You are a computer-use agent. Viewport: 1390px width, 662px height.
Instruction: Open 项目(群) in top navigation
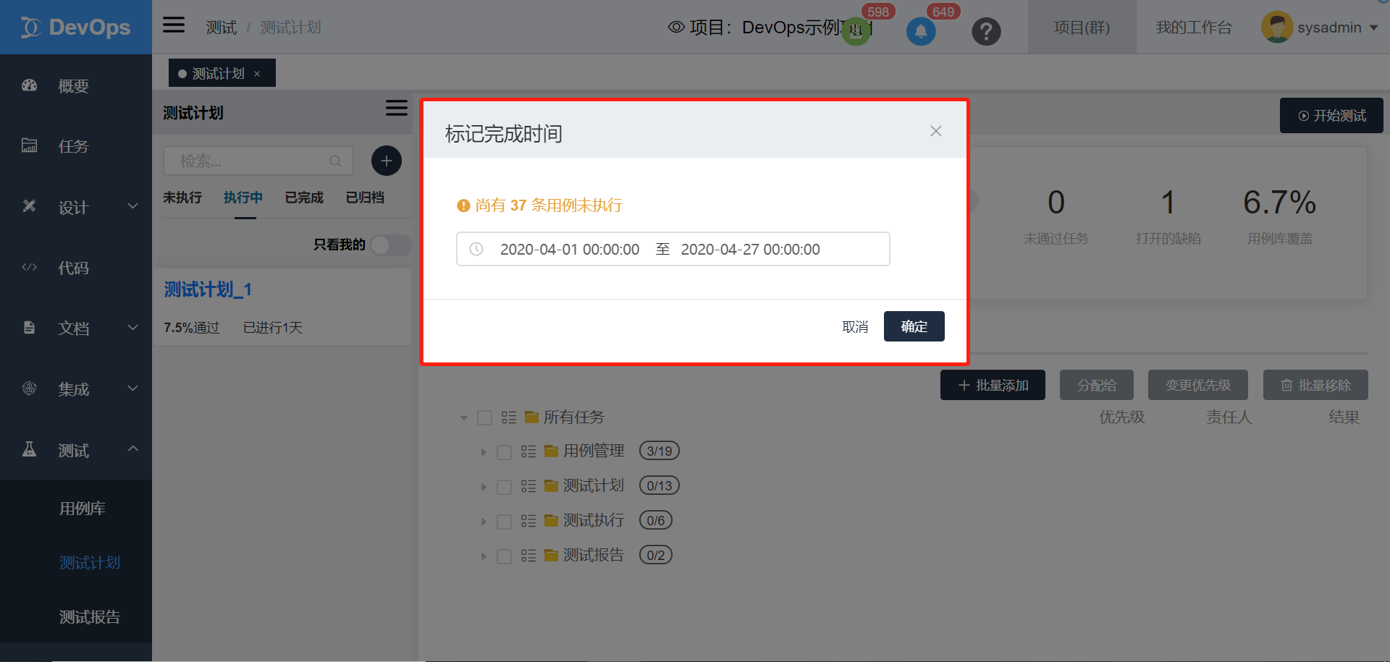(x=1082, y=27)
